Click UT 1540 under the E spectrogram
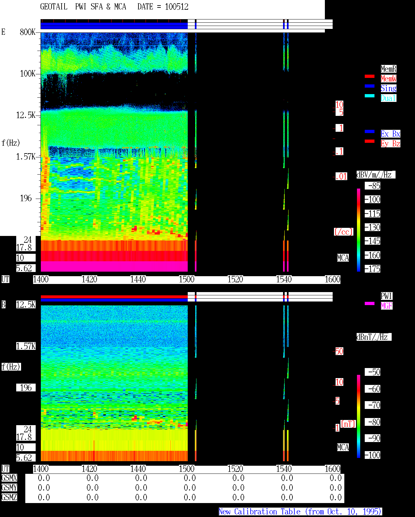 (284, 279)
